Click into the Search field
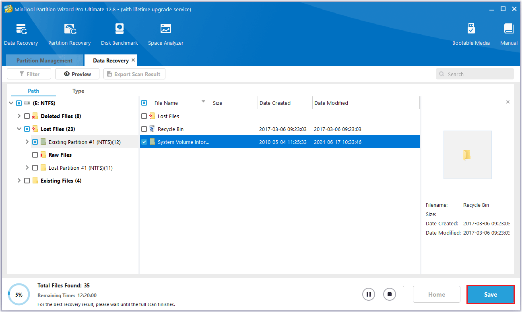The height and width of the screenshot is (312, 522). pyautogui.click(x=475, y=74)
